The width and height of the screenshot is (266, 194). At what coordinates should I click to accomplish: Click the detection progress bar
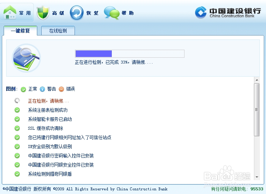point(130,54)
